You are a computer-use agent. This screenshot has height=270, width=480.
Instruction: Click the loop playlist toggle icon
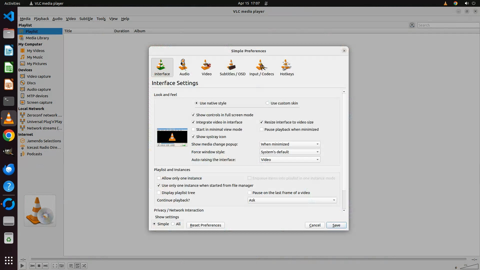(x=77, y=266)
